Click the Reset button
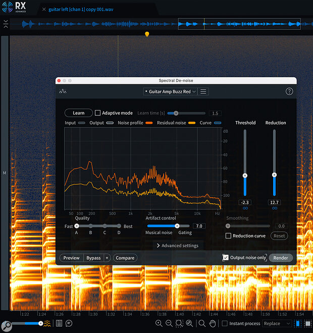The width and height of the screenshot is (313, 333). tap(279, 236)
